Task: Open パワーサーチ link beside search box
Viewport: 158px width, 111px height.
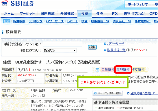Action: [x=116, y=44]
